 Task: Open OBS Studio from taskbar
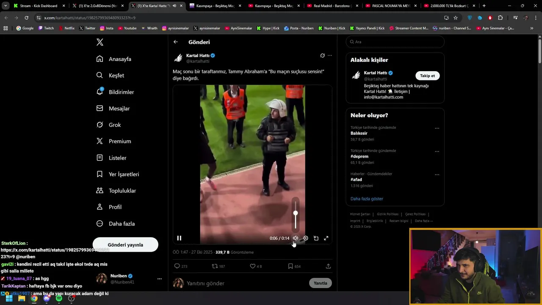pos(72,298)
